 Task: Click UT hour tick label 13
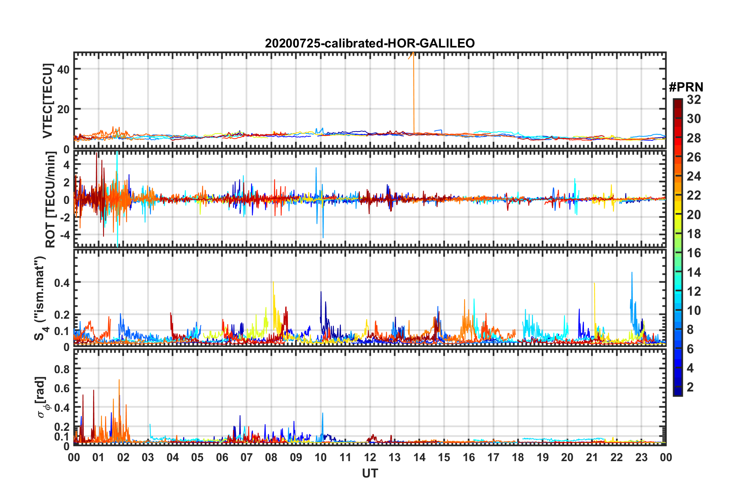pos(395,457)
